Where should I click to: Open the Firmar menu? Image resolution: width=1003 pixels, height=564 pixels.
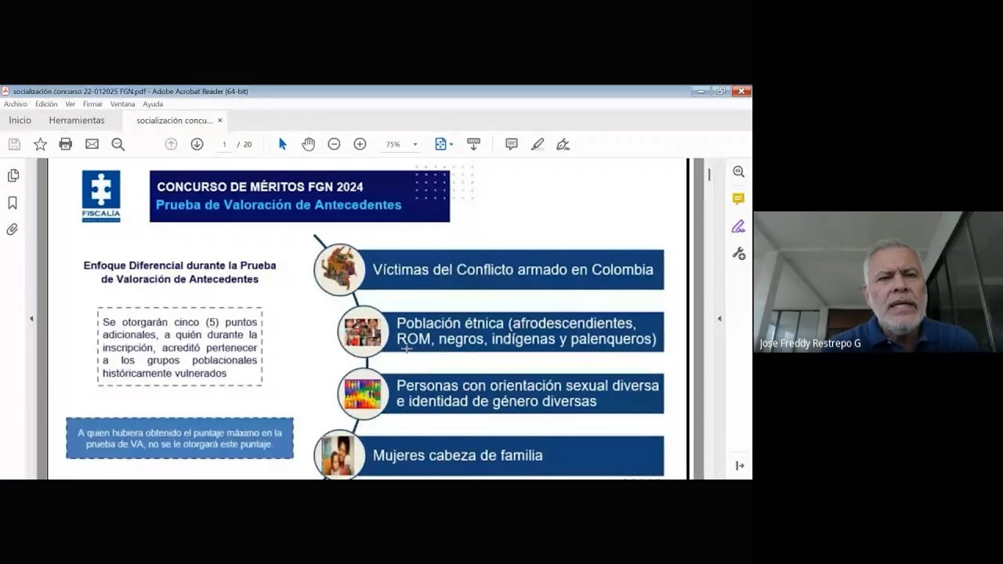(x=92, y=104)
